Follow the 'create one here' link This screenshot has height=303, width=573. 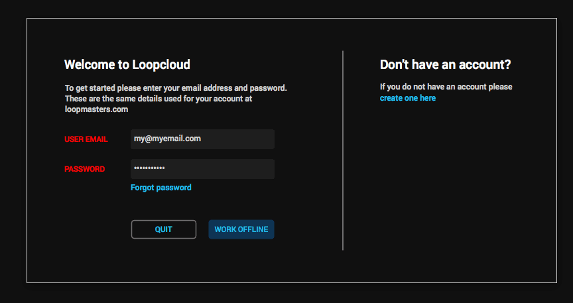(408, 98)
